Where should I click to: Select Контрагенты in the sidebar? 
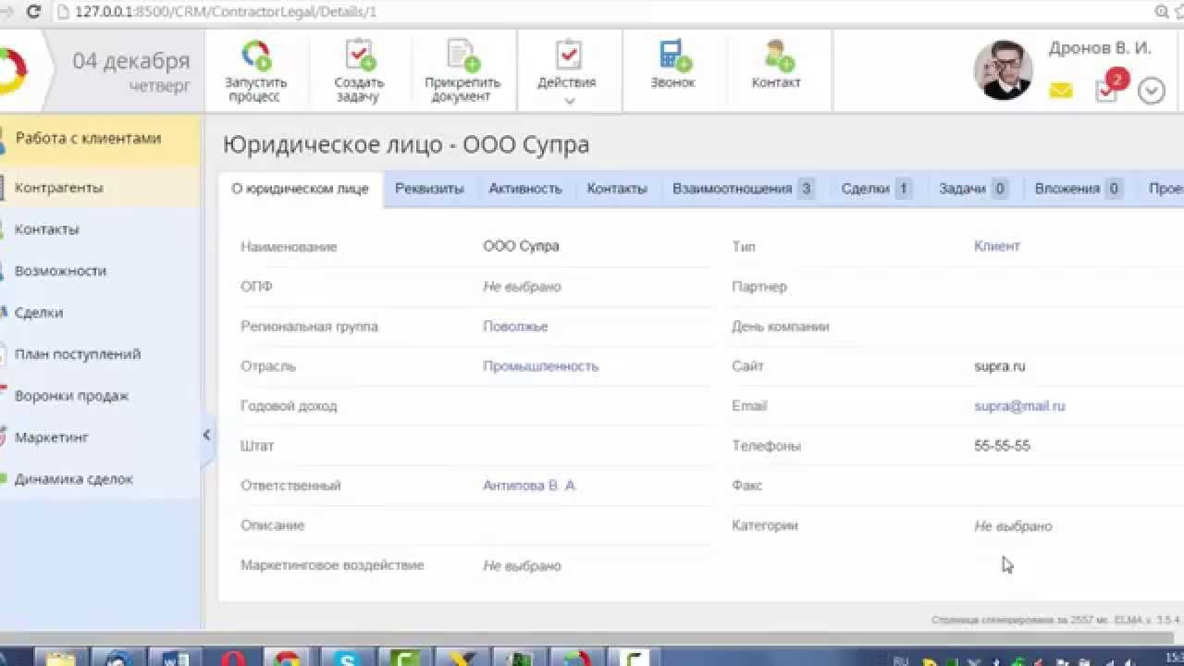pos(58,188)
